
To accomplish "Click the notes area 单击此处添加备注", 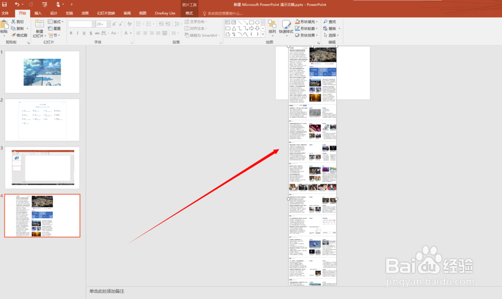I will [x=106, y=291].
